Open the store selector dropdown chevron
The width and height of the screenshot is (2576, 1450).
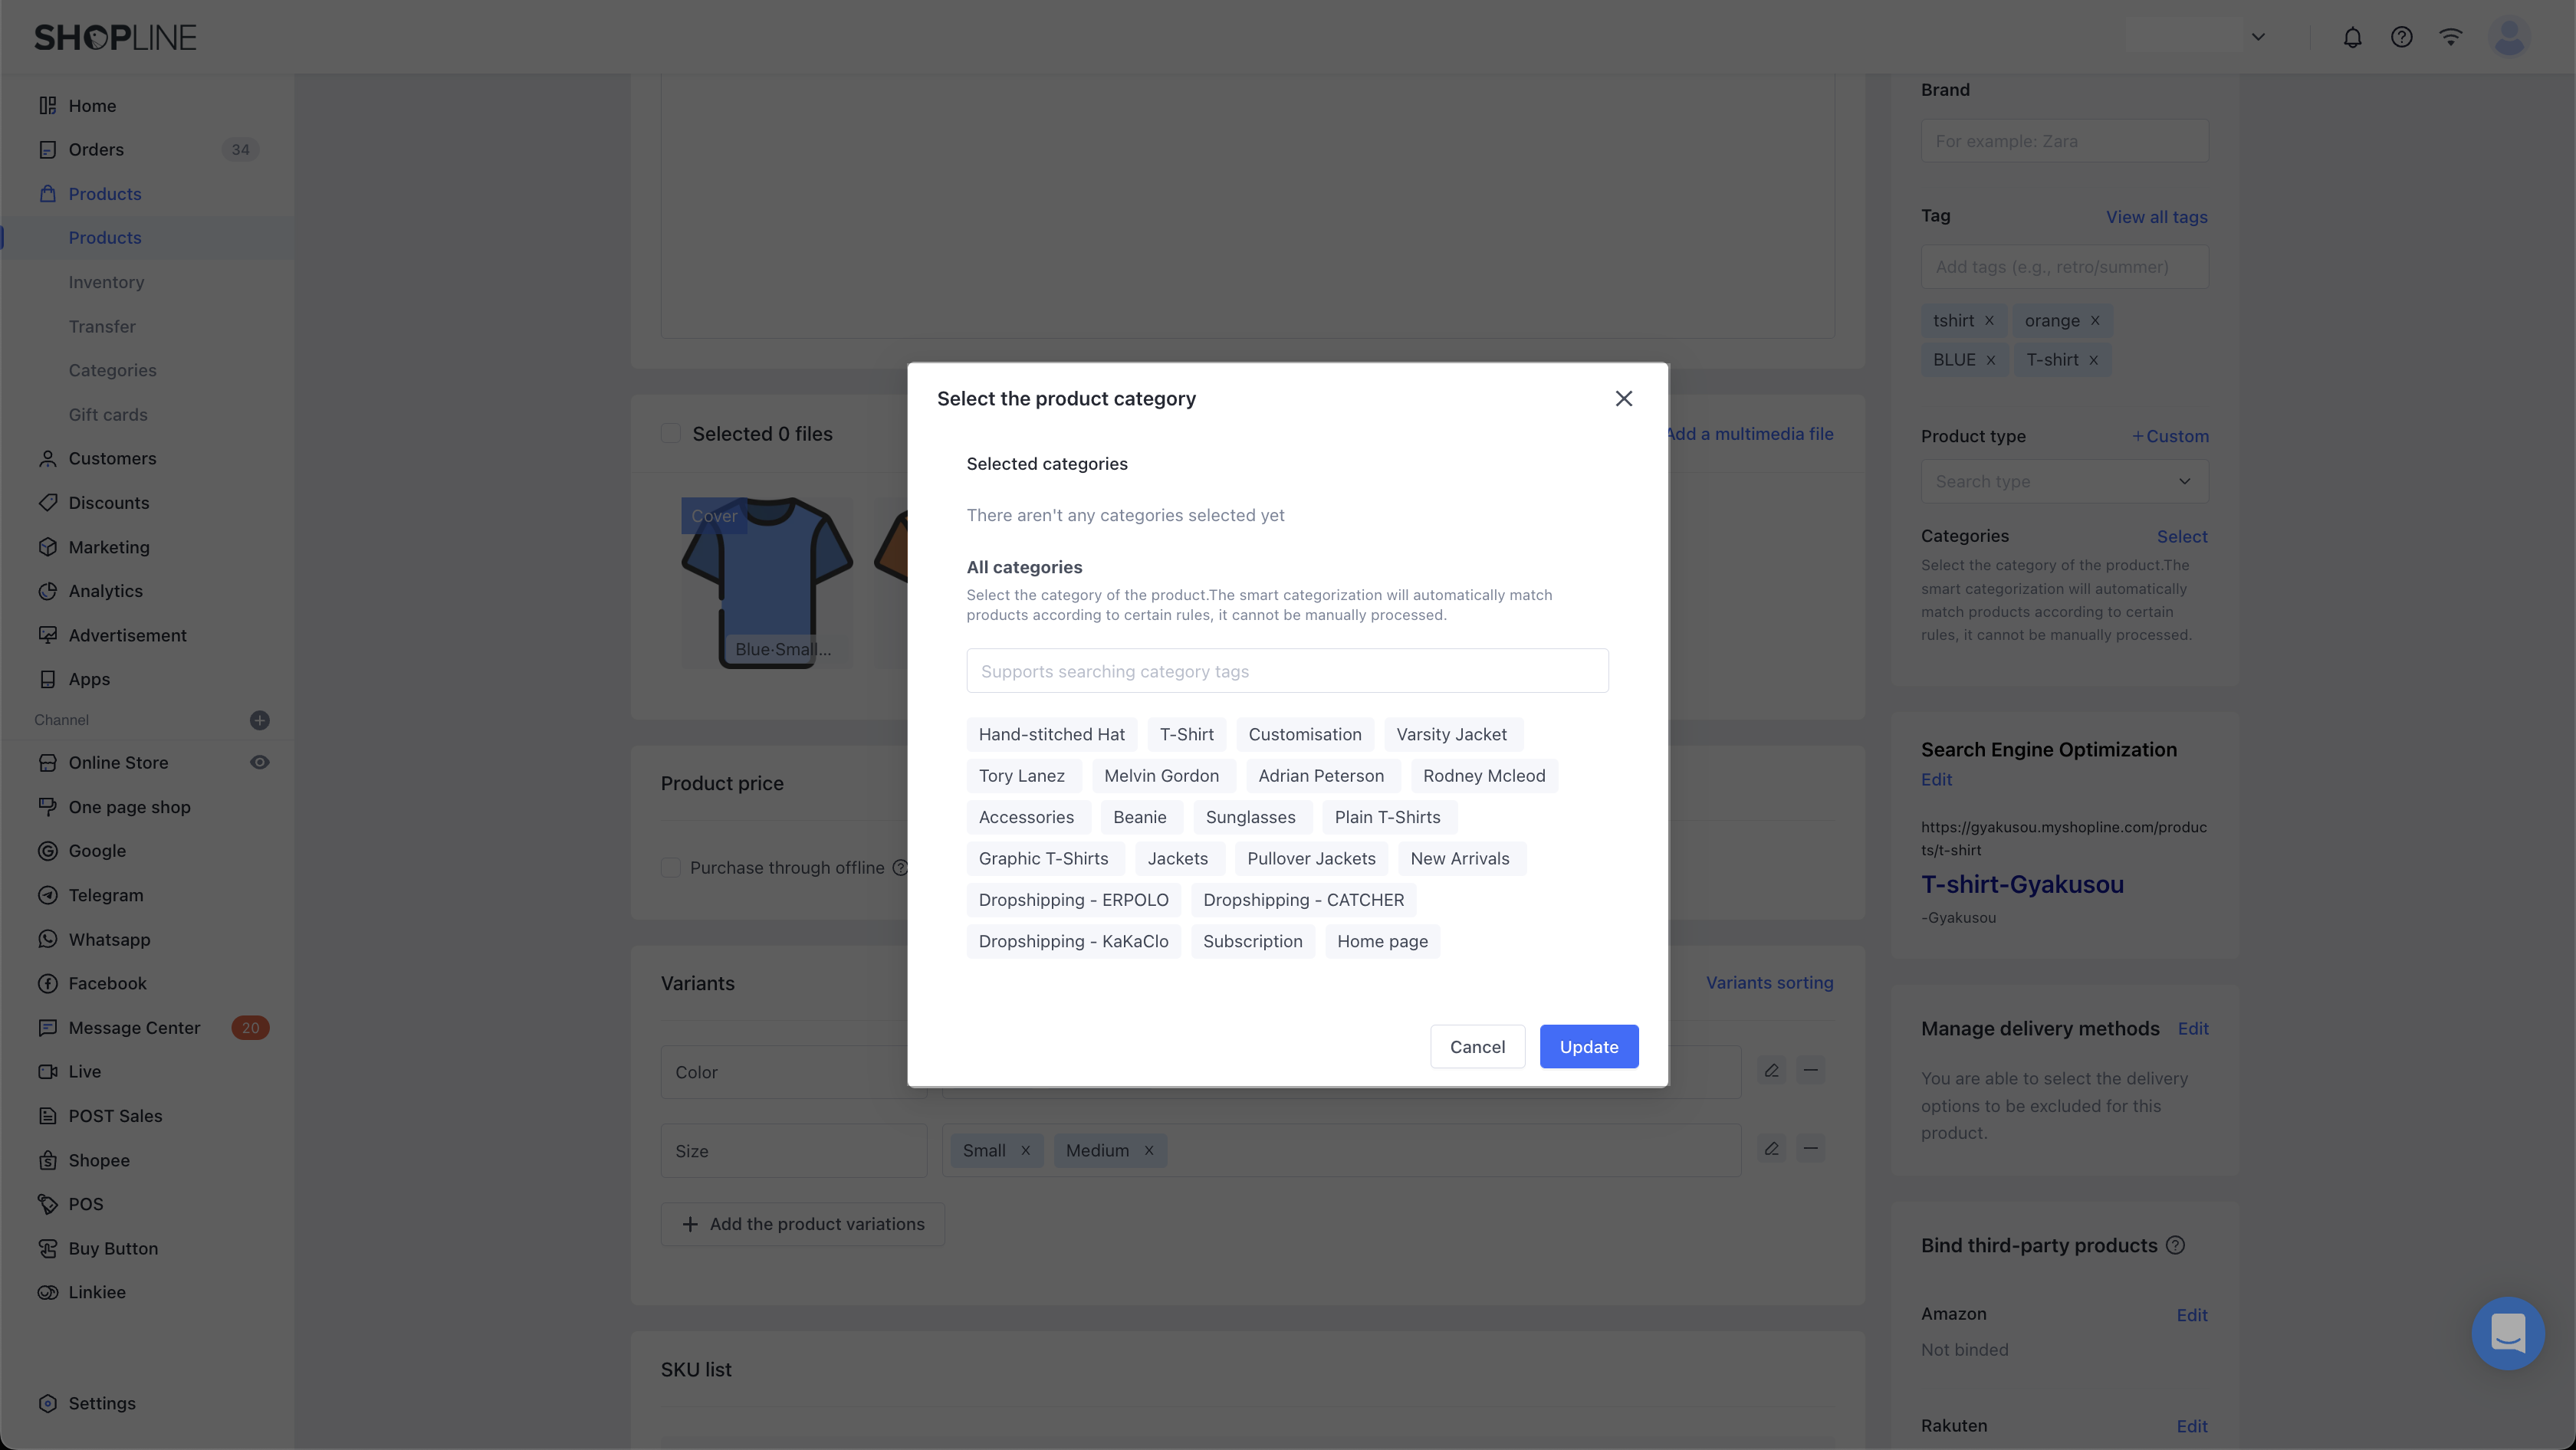pos(2257,38)
